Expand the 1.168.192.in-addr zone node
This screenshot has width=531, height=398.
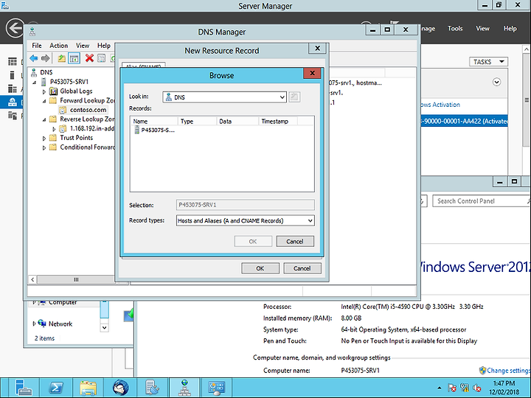(x=54, y=129)
